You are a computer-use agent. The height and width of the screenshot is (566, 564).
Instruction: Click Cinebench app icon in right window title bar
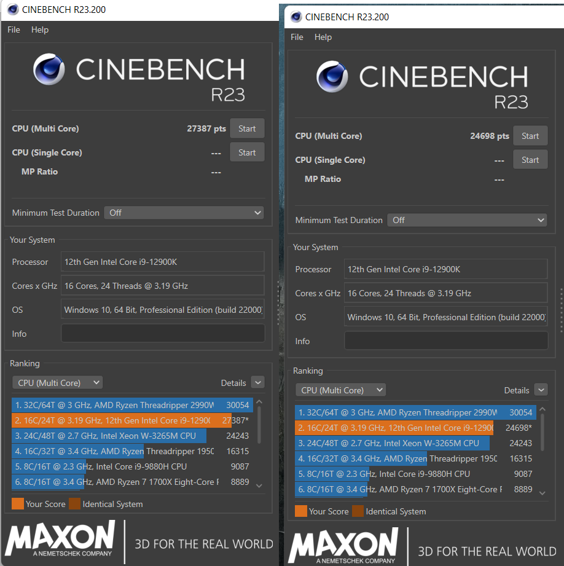pos(296,17)
